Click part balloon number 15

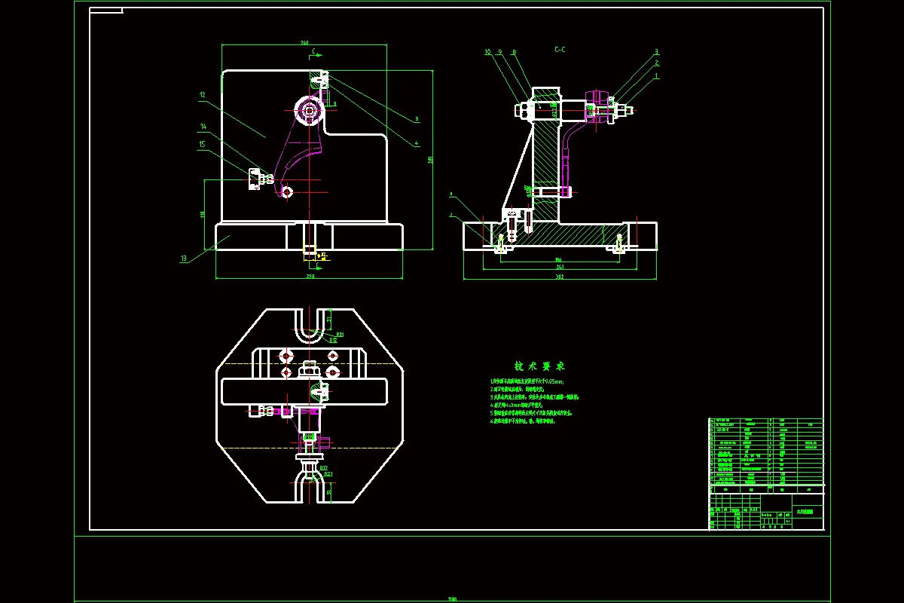[202, 144]
